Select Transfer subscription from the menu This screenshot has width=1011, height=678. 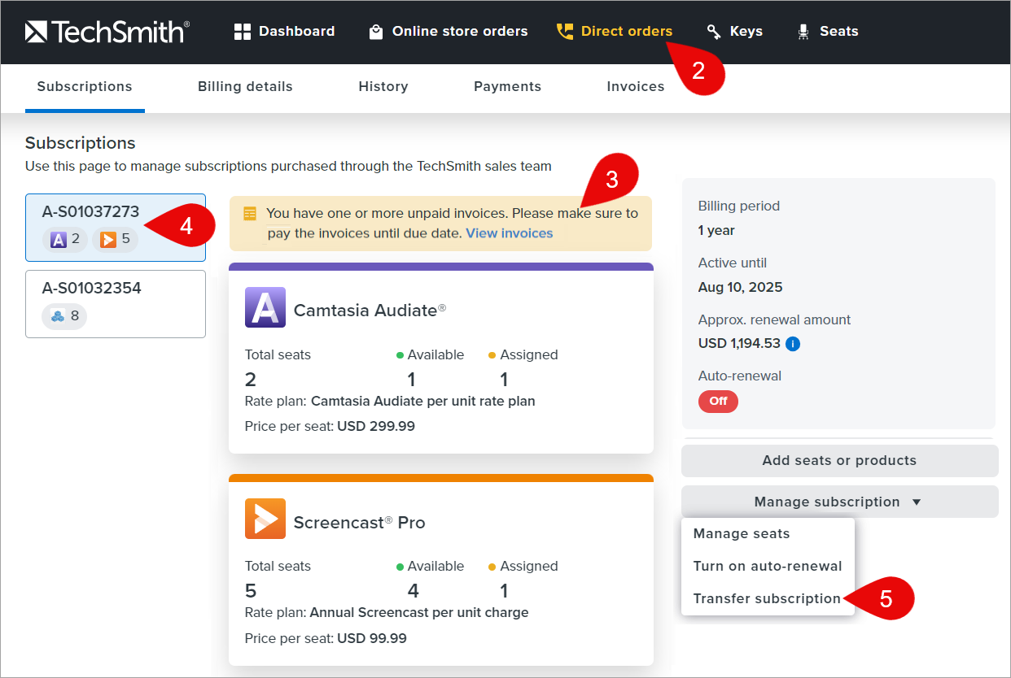[x=767, y=598]
